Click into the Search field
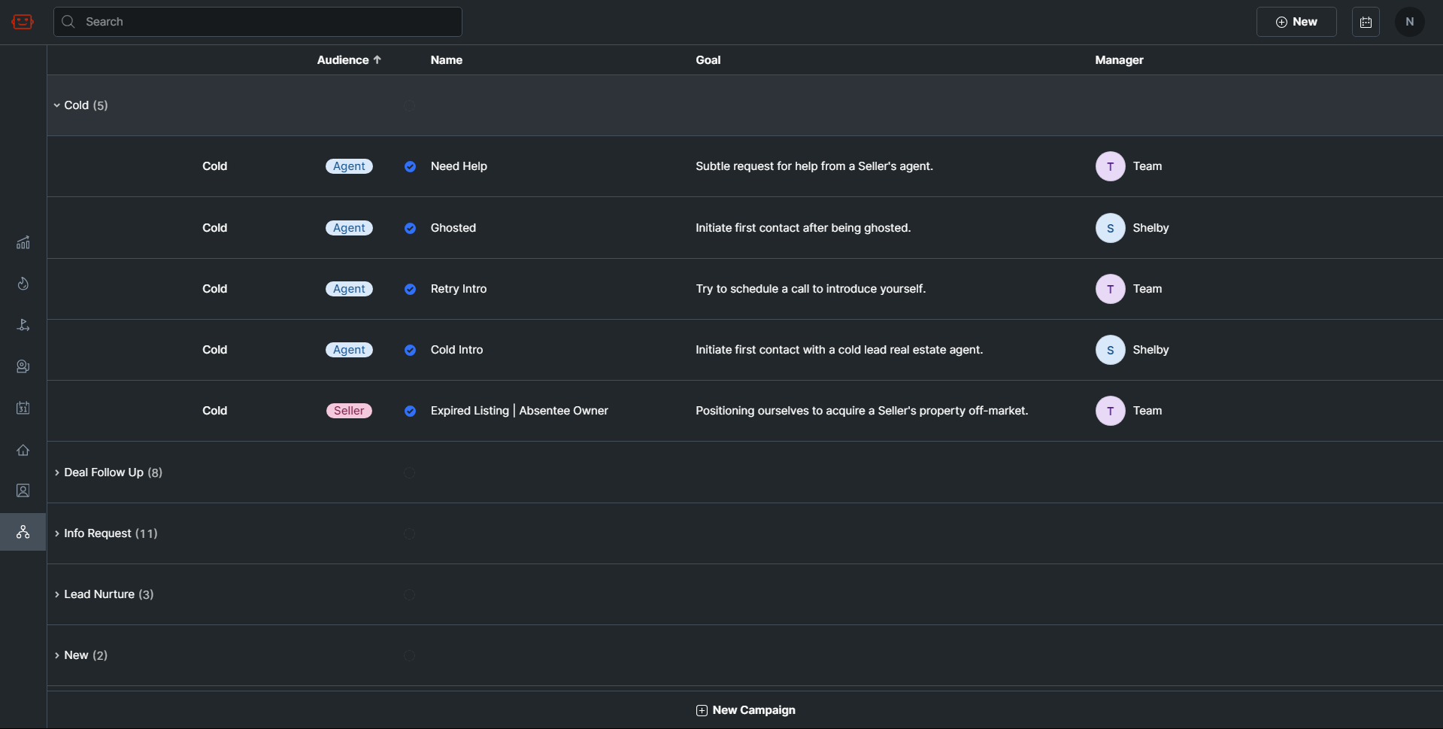The height and width of the screenshot is (729, 1443). tap(257, 22)
